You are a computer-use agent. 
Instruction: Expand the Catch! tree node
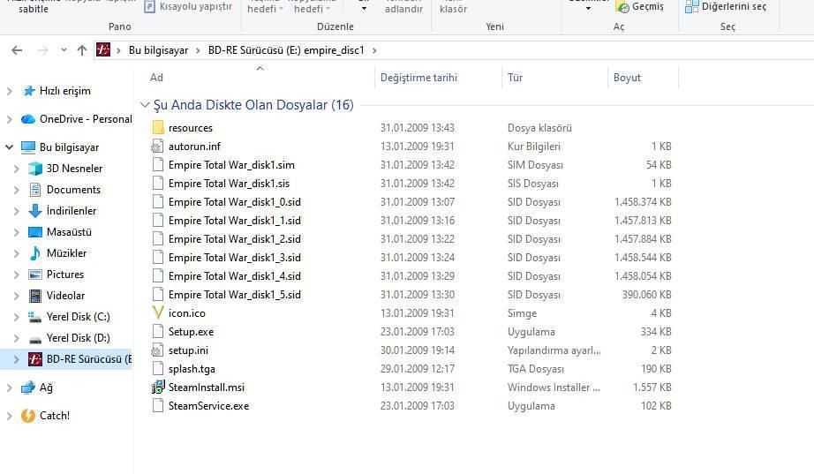tap(9, 416)
